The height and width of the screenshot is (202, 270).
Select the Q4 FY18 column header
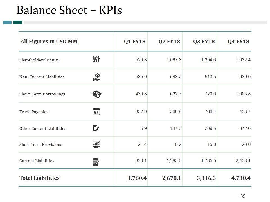[238, 42]
